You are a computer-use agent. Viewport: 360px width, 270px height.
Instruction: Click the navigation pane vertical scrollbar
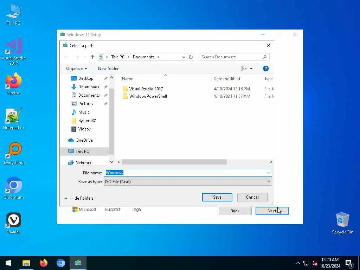click(111, 121)
